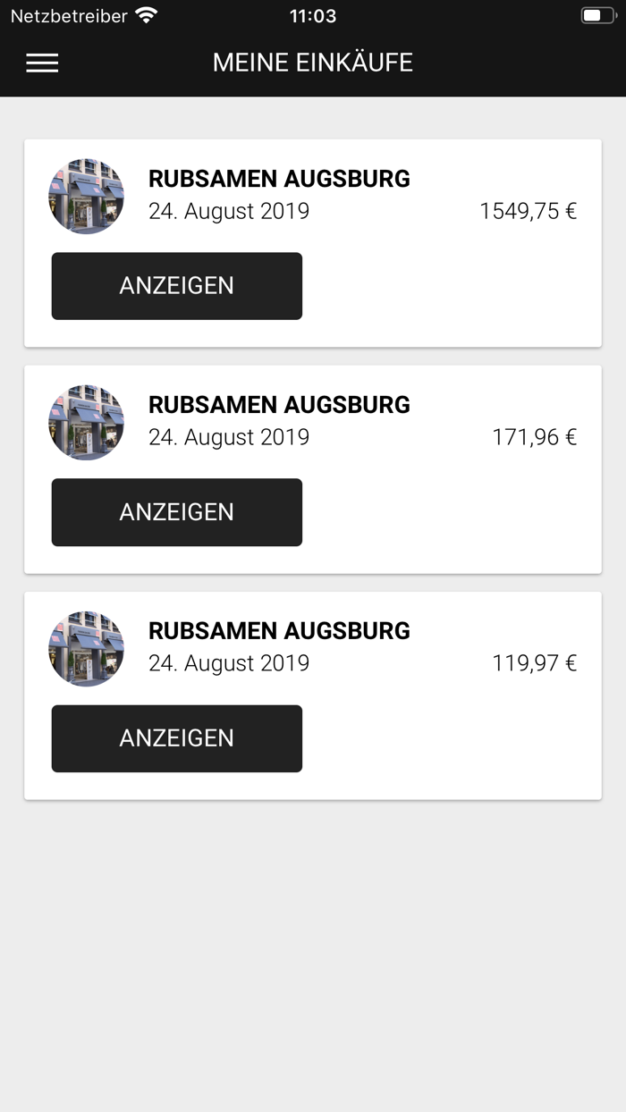Tap store photo of the 171,96 € purchase
This screenshot has width=626, height=1112.
click(x=86, y=423)
